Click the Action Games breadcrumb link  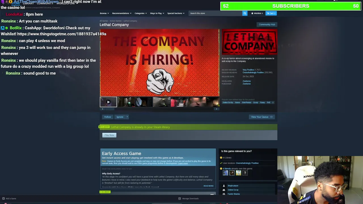click(x=116, y=21)
